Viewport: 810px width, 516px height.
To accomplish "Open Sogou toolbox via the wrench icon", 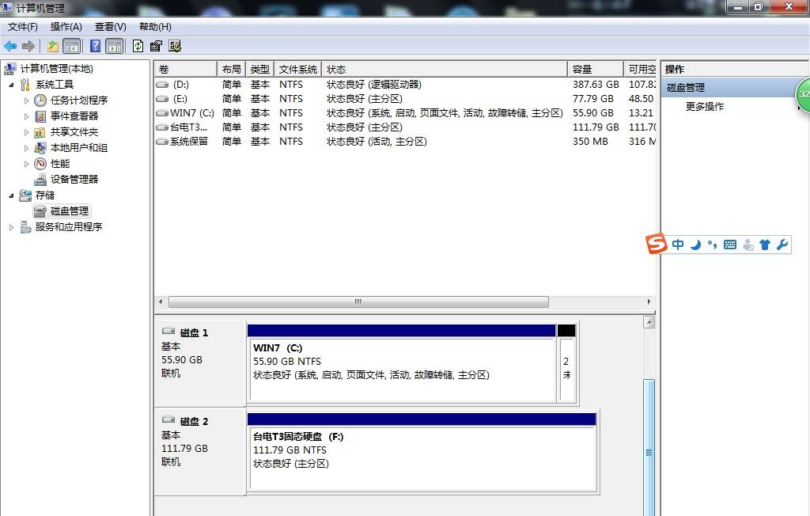I will (x=782, y=245).
